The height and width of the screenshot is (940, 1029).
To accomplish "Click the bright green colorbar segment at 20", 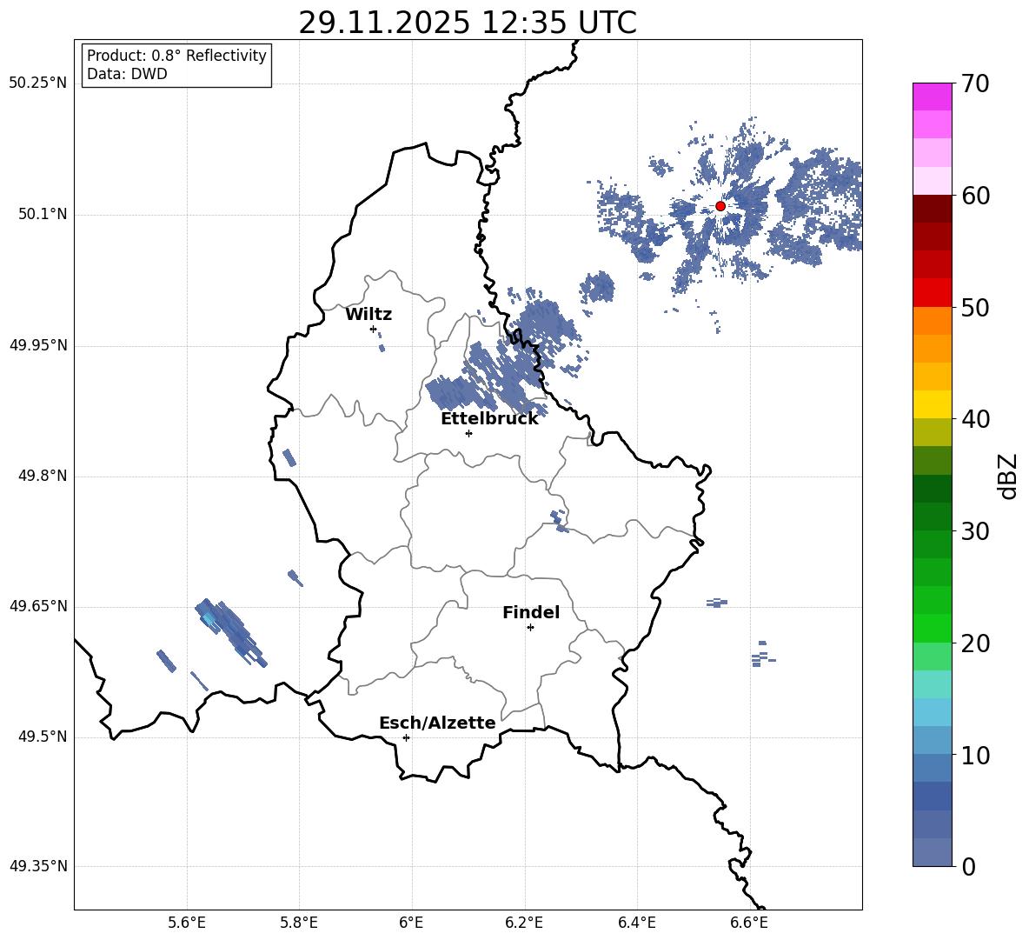I will [x=932, y=628].
